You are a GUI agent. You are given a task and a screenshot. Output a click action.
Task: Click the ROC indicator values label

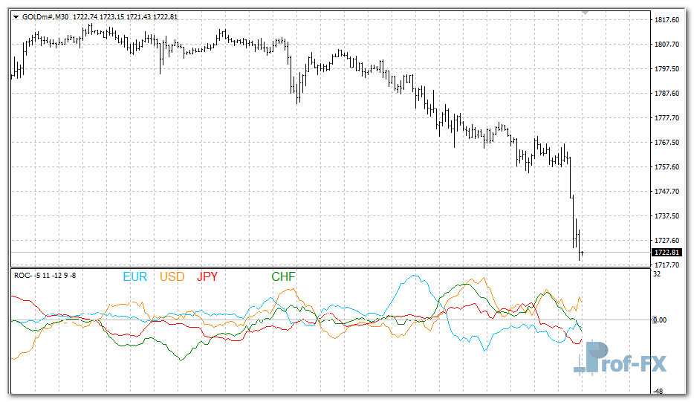[45, 276]
